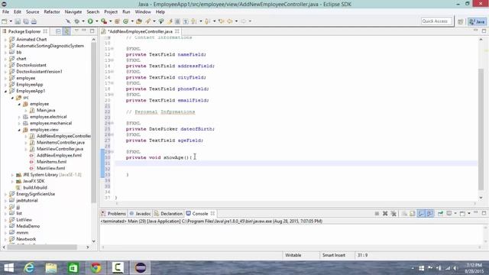Click the Next Annotation toolbar icon
This screenshot has height=275, width=489.
[x=194, y=21]
